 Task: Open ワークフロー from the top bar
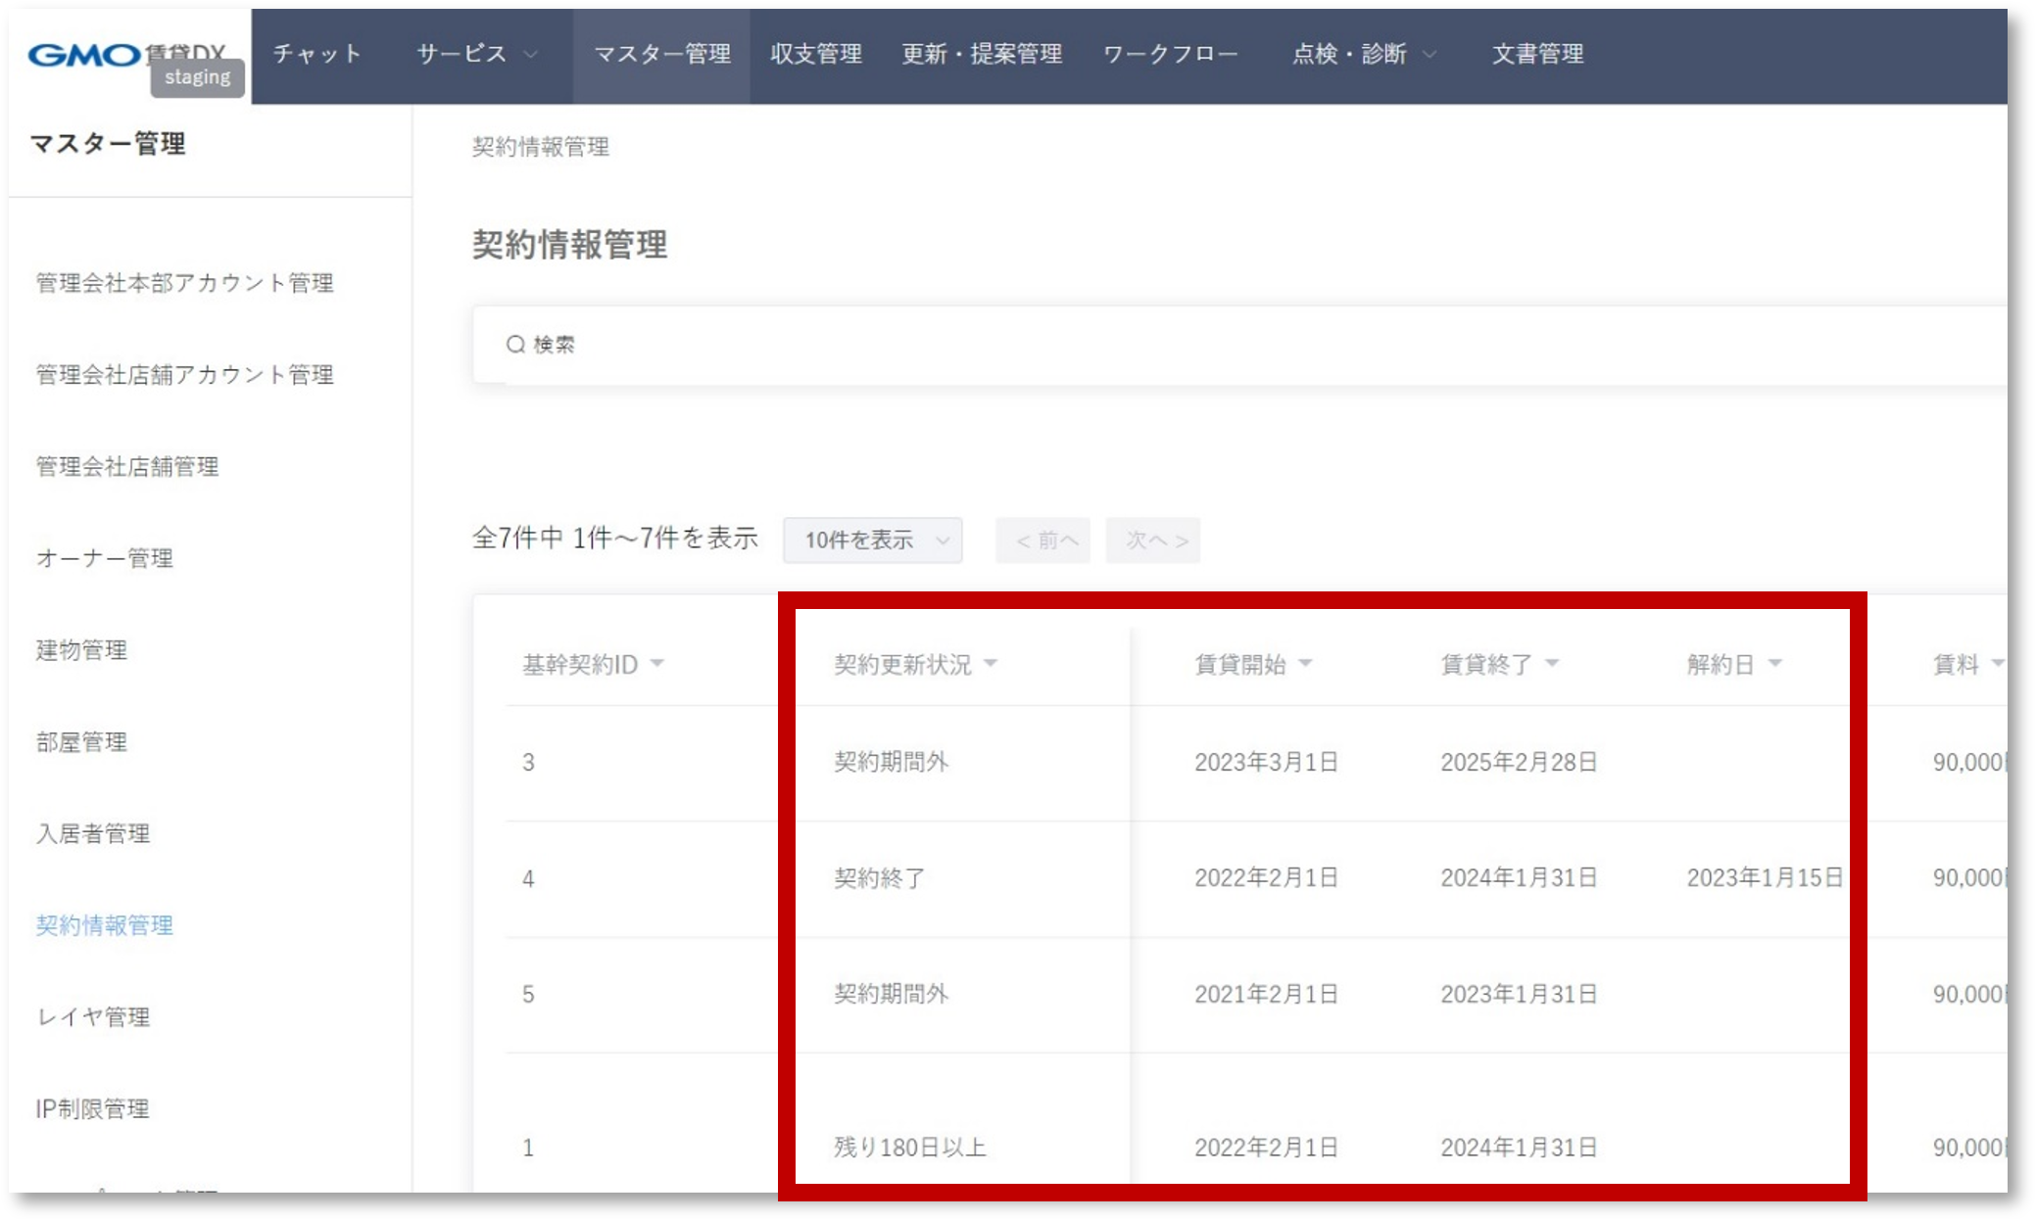(1171, 55)
